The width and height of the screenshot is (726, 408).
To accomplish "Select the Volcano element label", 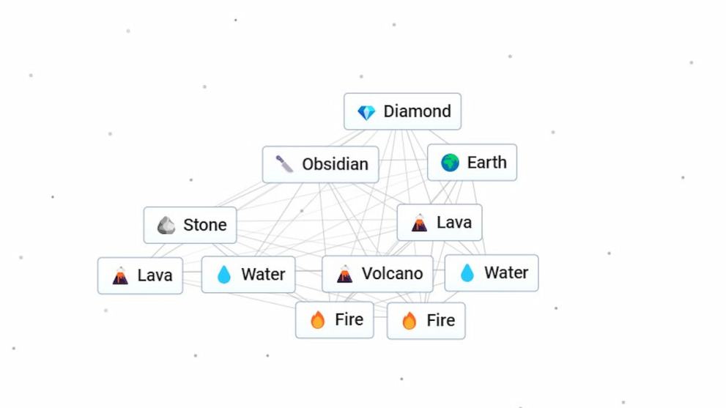I will [392, 274].
